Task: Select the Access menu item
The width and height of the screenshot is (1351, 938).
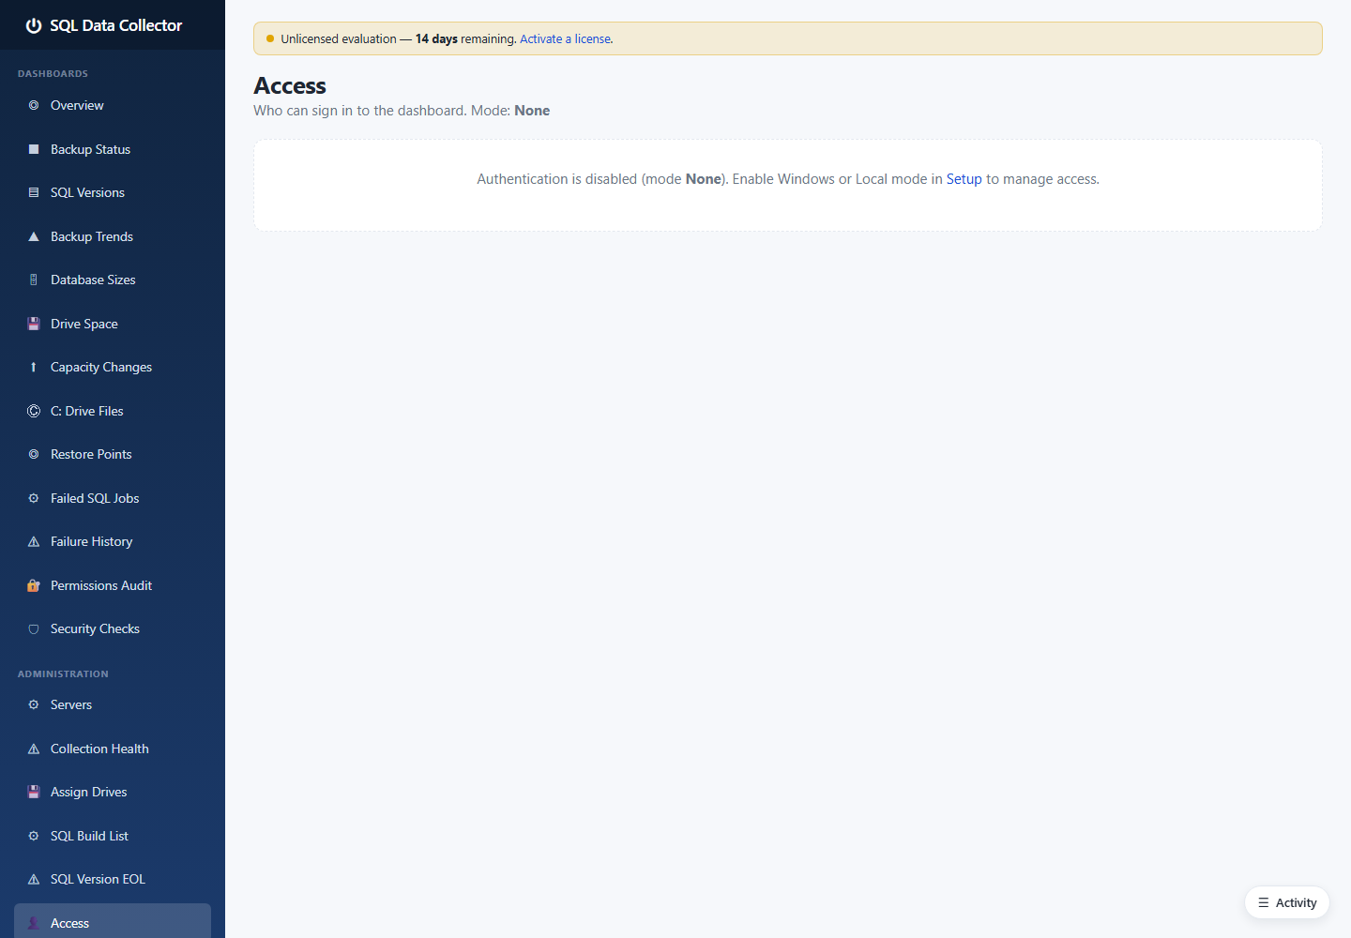Action: coord(113,922)
